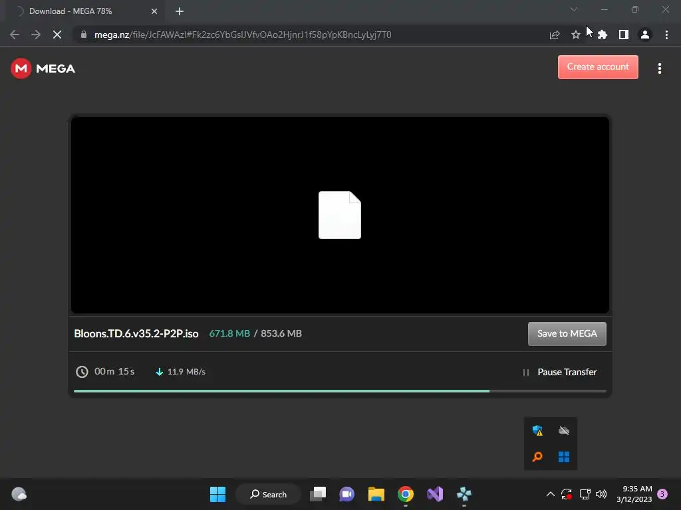
Task: Click the address bar URL
Action: [x=243, y=35]
